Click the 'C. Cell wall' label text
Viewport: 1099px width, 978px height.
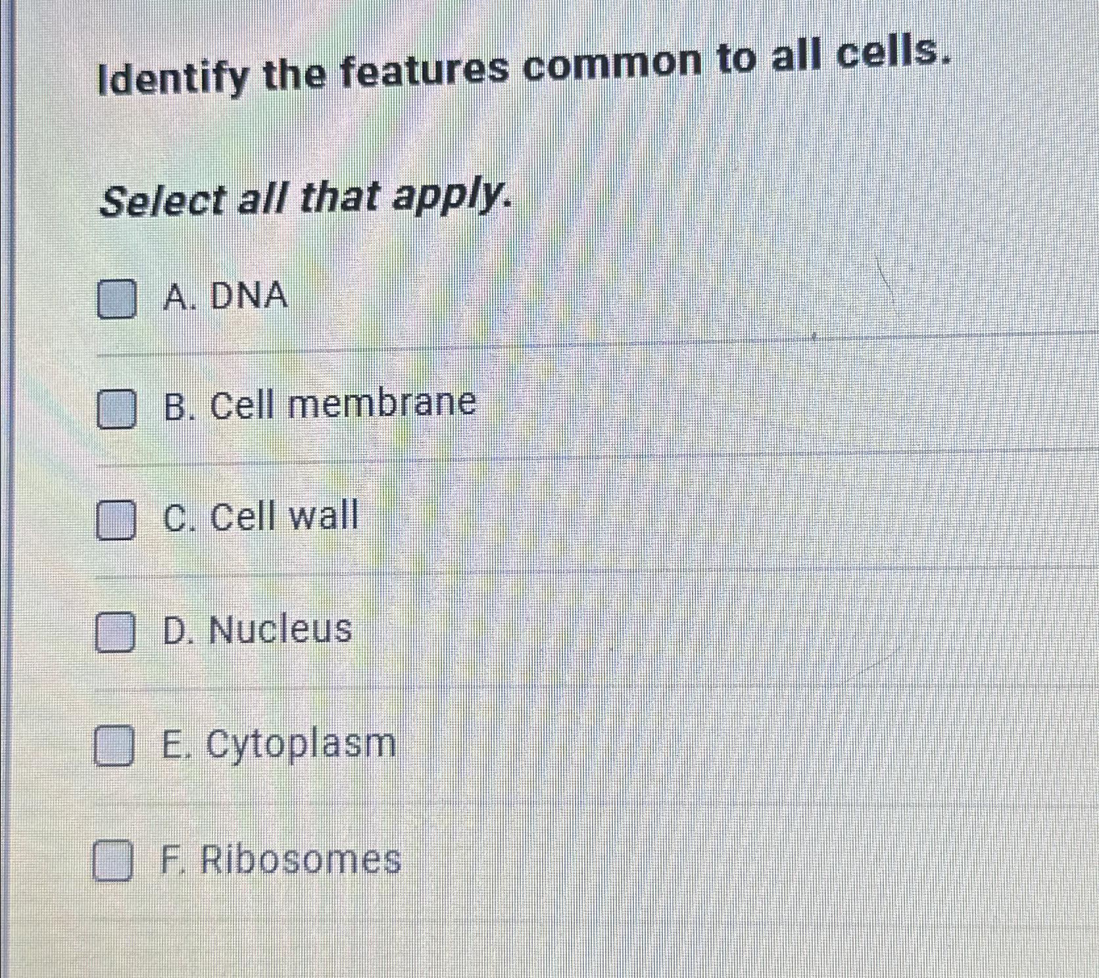click(260, 516)
